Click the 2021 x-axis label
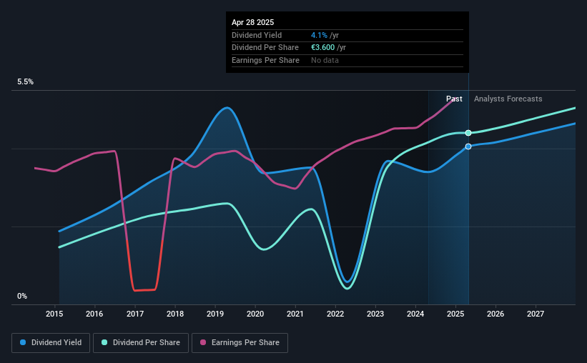Screen dimensions: 587x363 pos(295,314)
